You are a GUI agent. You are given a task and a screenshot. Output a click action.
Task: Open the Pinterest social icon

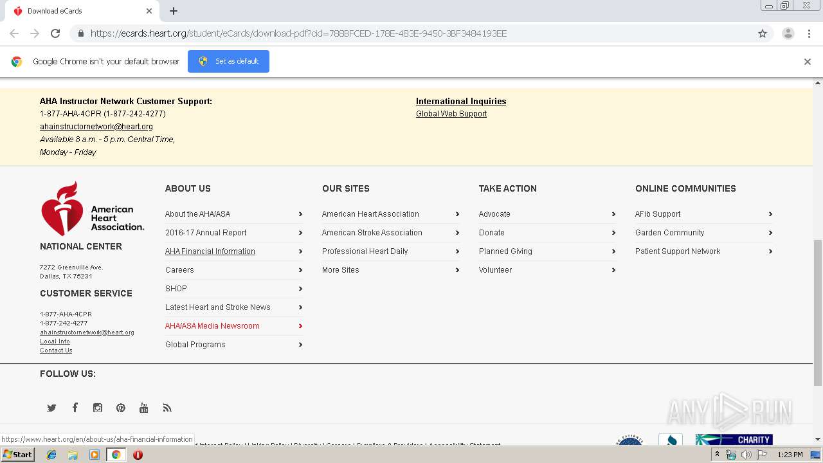point(121,408)
